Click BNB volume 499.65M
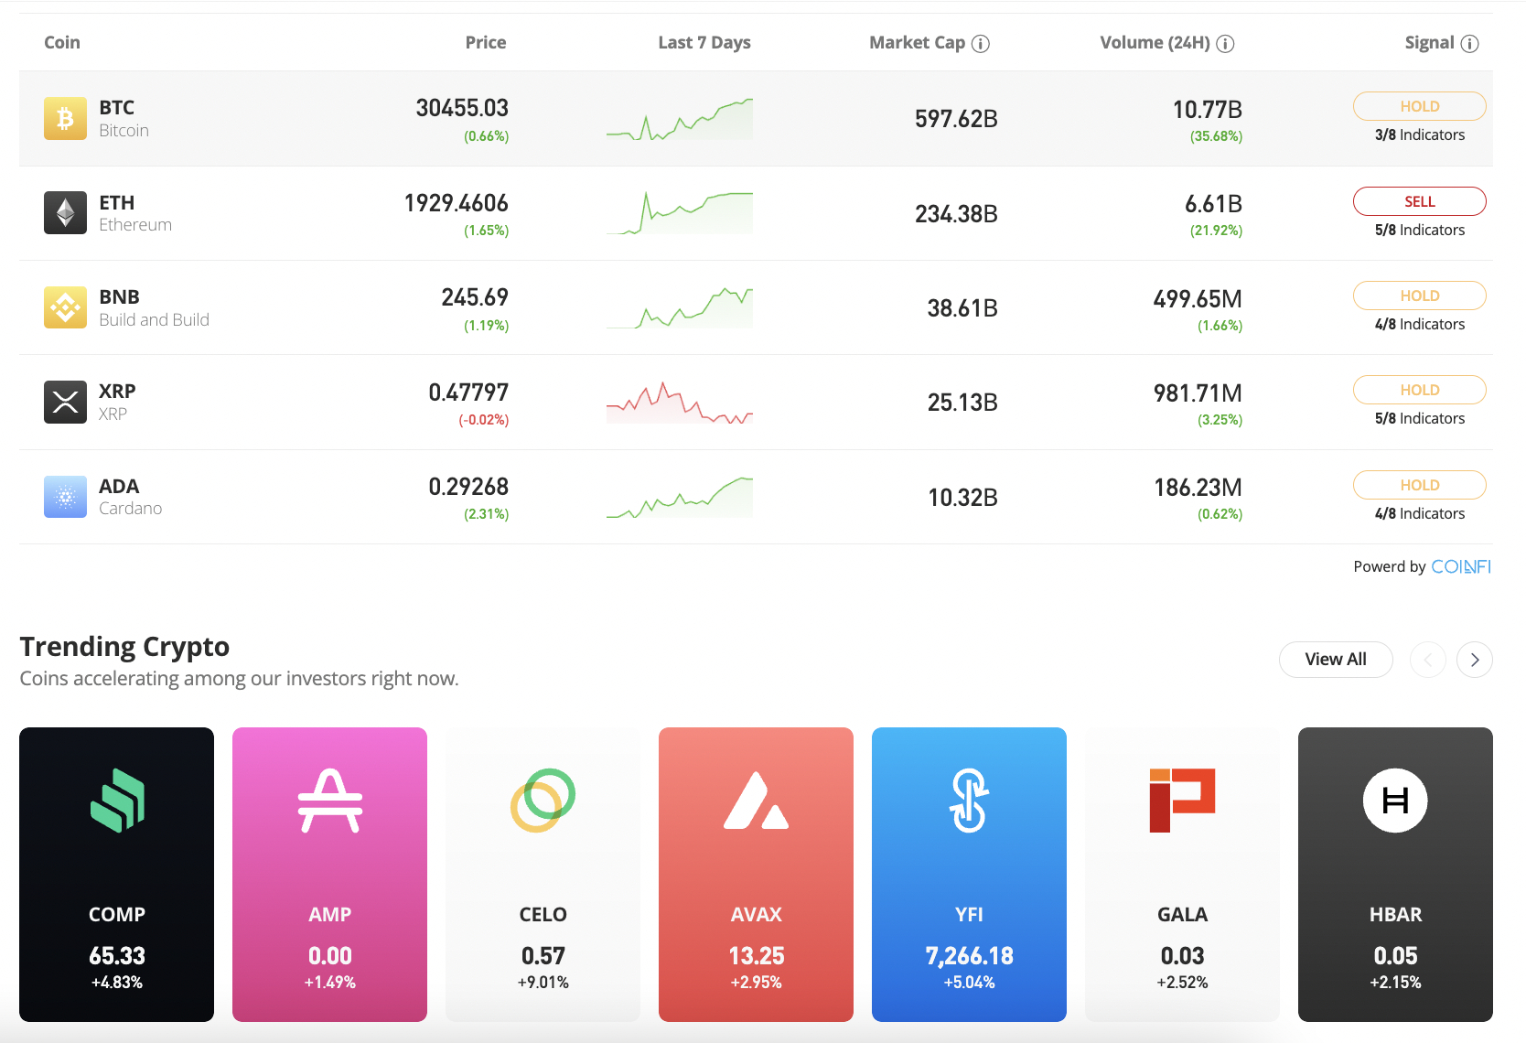This screenshot has height=1043, width=1526. click(1198, 299)
